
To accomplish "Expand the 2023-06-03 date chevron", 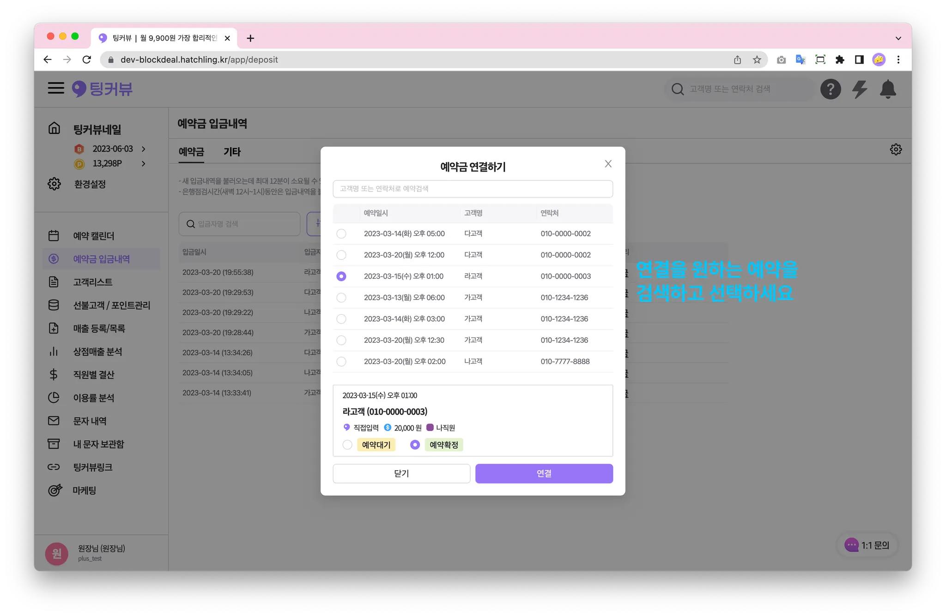I will (x=144, y=149).
